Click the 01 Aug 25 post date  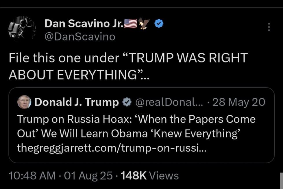88,176
